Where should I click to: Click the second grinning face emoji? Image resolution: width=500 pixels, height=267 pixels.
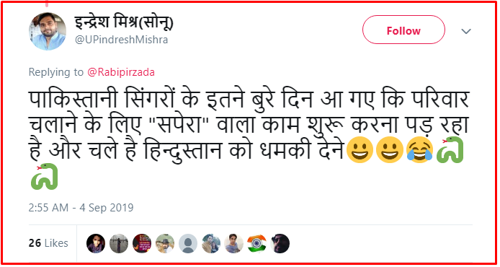pyautogui.click(x=390, y=150)
